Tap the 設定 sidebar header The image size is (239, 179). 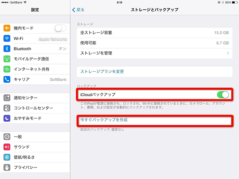pyautogui.click(x=35, y=10)
